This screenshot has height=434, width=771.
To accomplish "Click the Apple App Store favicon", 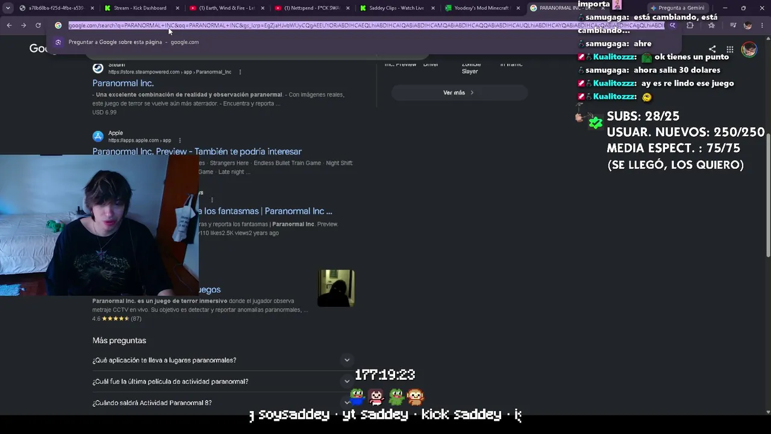I will tap(98, 136).
